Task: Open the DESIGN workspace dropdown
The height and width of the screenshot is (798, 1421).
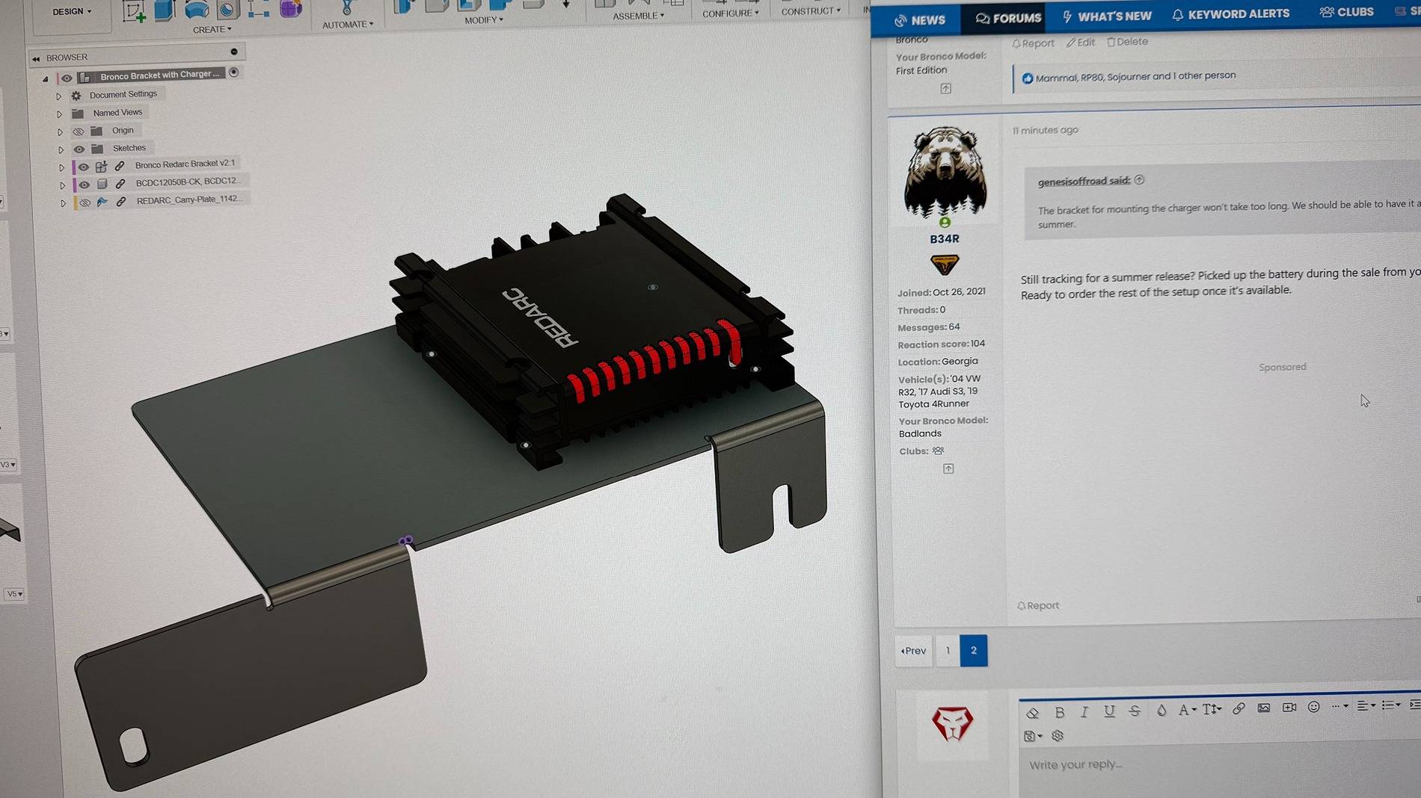Action: click(x=73, y=12)
